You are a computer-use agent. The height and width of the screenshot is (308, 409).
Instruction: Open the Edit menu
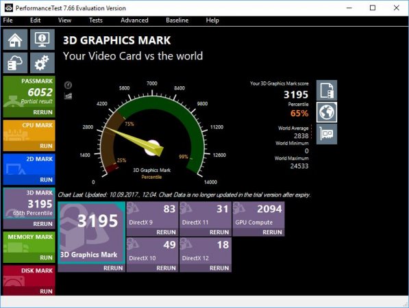coord(35,21)
